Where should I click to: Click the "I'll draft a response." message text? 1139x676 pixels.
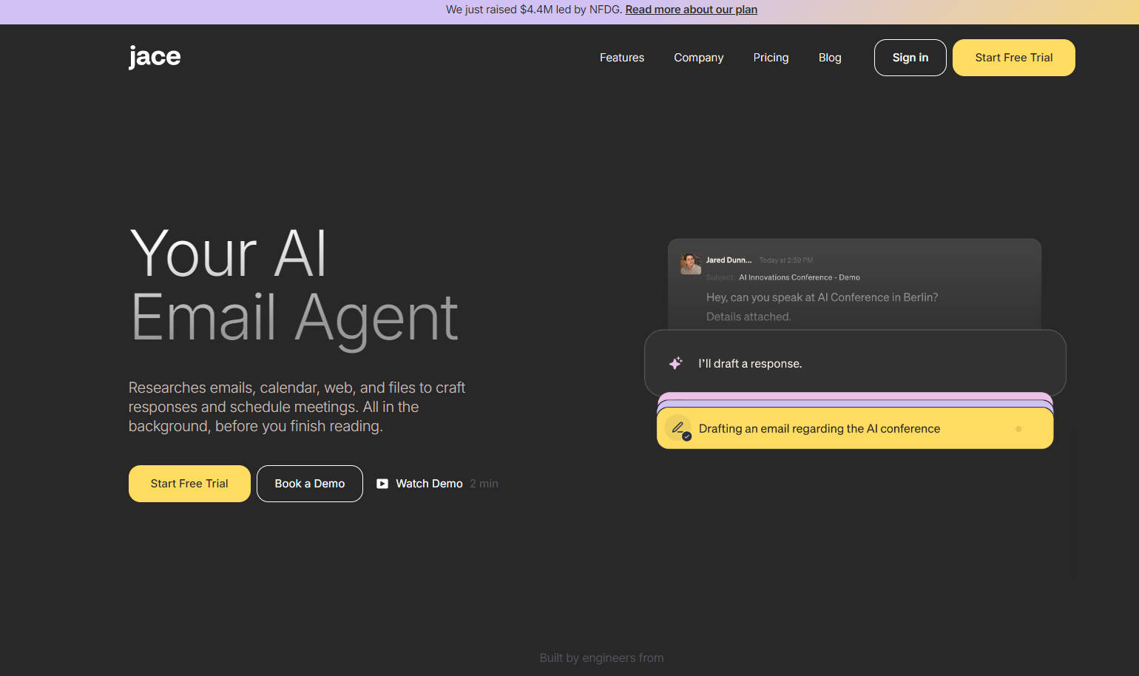coord(750,364)
